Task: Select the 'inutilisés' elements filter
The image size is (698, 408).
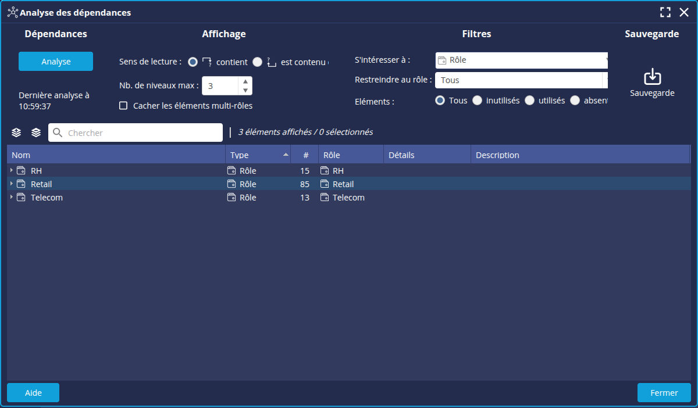Action: pyautogui.click(x=477, y=101)
